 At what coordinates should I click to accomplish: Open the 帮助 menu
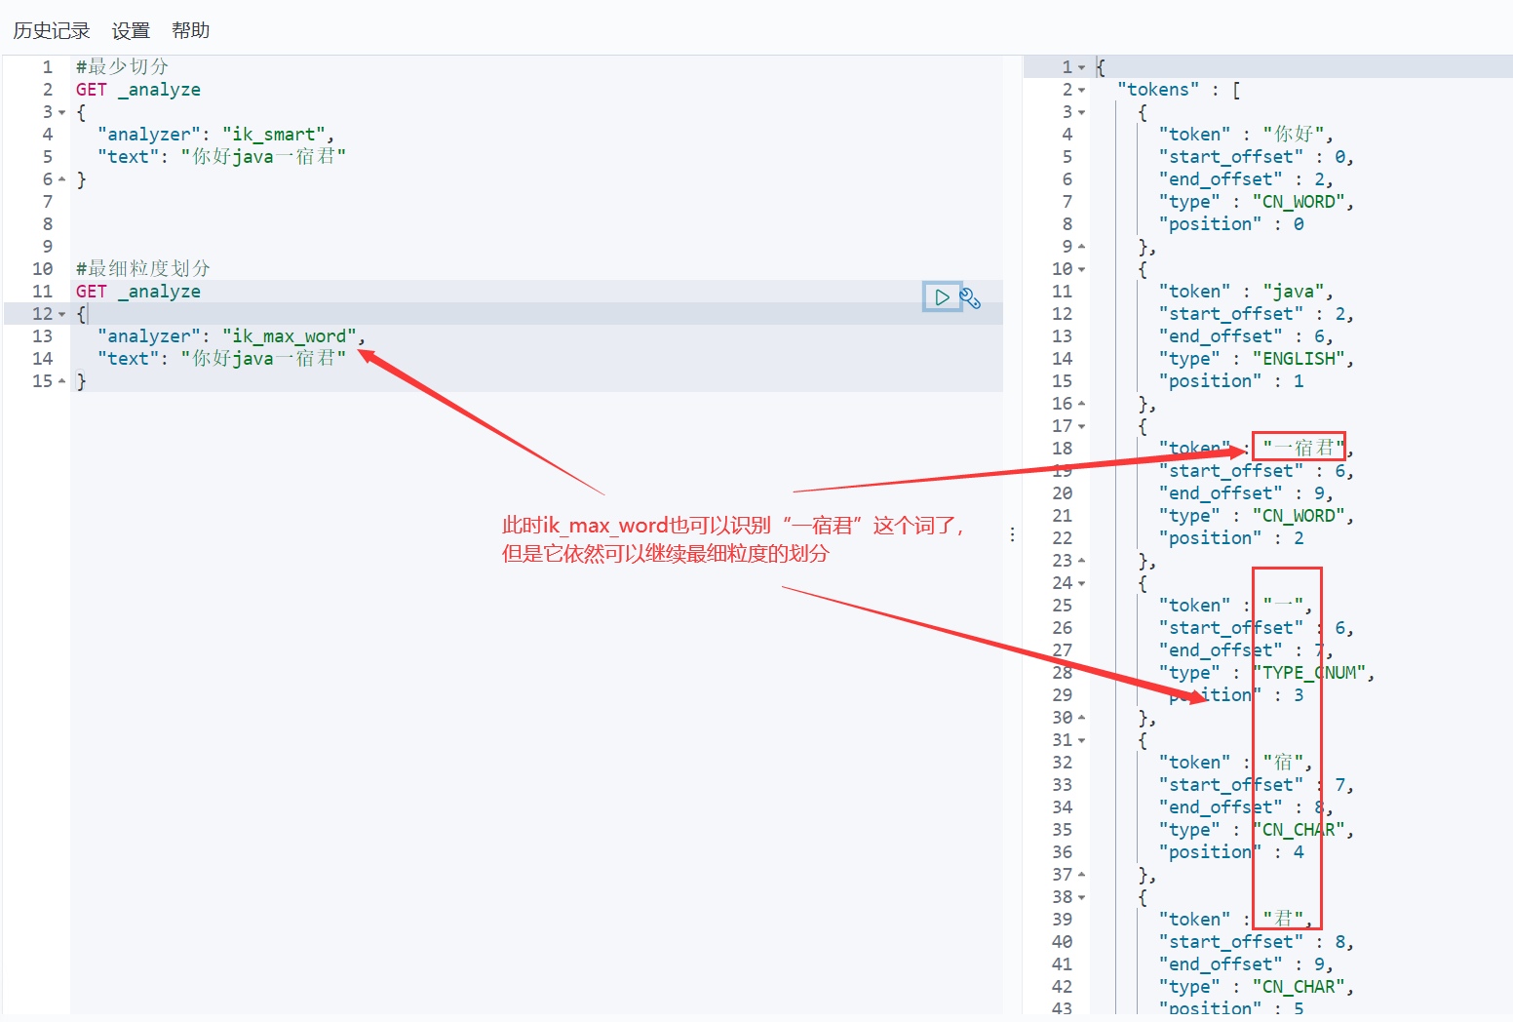pos(191,31)
